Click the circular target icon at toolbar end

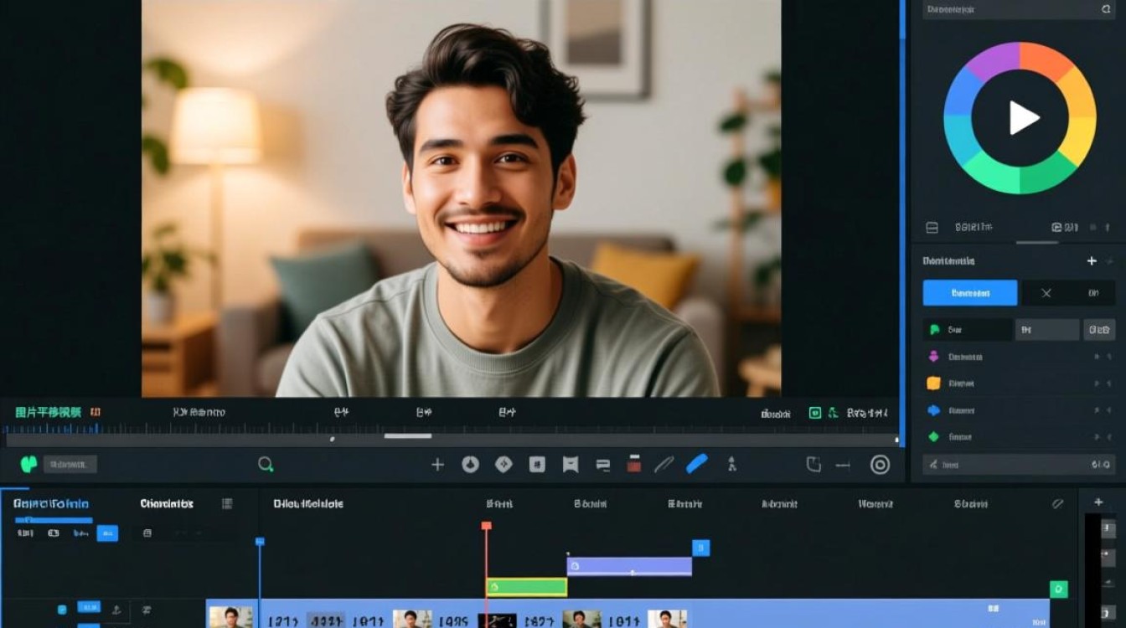click(x=880, y=464)
